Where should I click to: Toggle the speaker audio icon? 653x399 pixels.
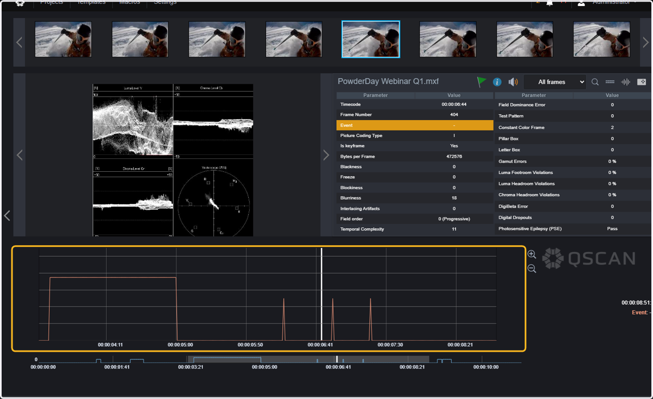[x=513, y=82]
